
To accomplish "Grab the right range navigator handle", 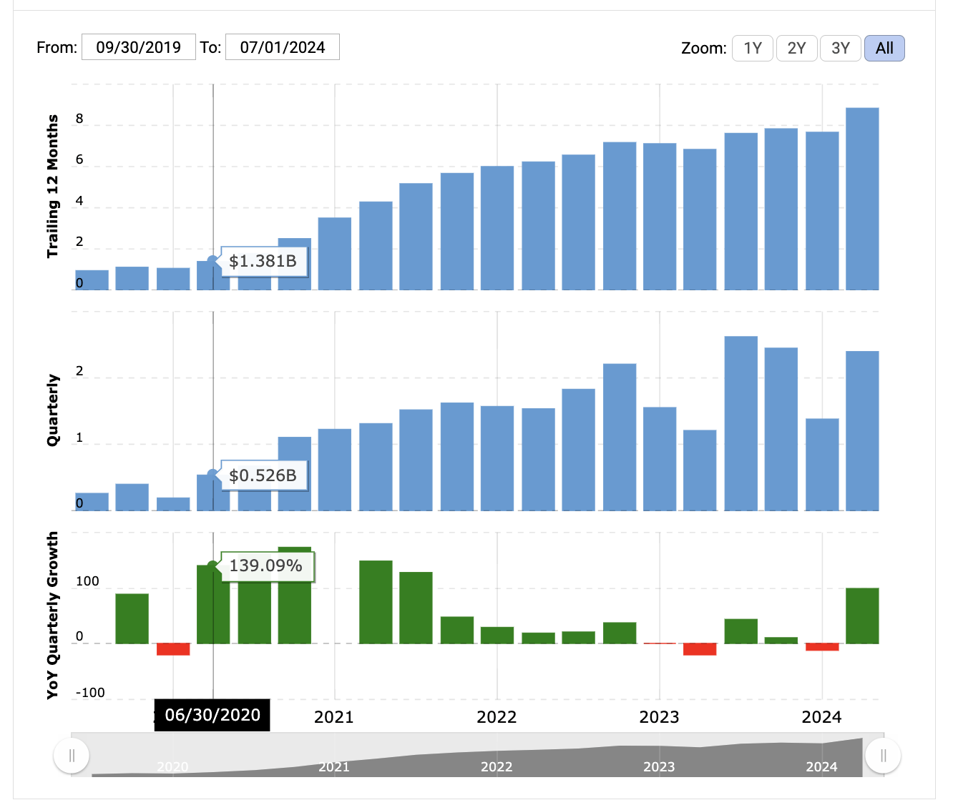I will tap(883, 755).
